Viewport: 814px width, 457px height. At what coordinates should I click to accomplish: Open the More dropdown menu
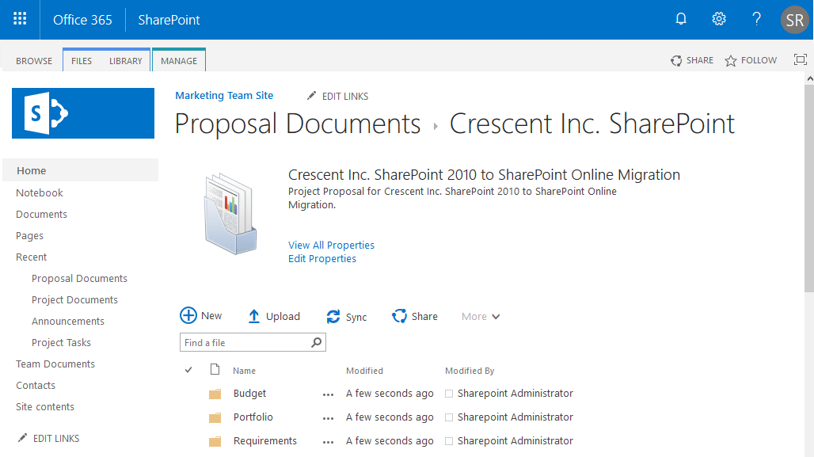click(x=480, y=316)
